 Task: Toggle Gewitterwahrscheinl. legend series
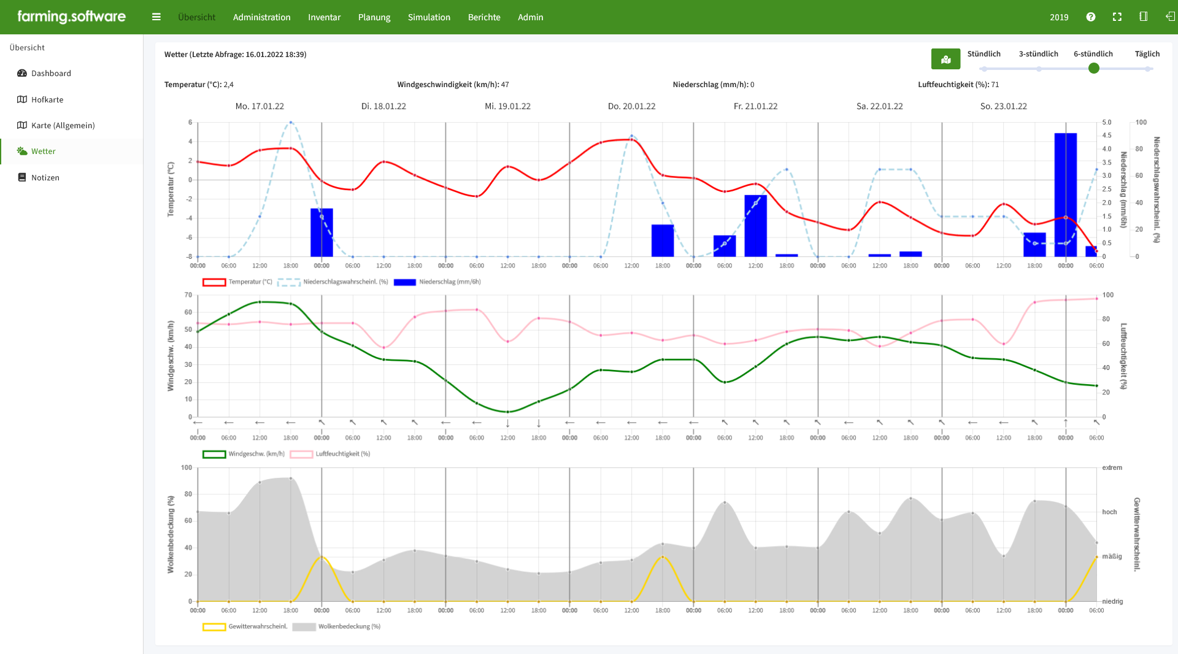(x=245, y=627)
